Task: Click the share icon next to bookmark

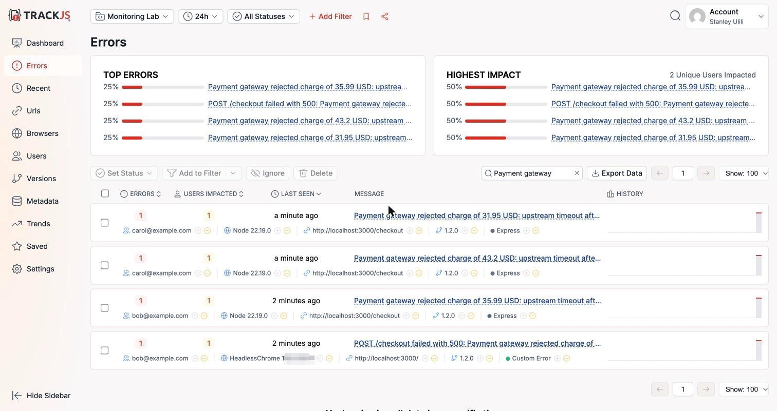Action: (x=384, y=16)
